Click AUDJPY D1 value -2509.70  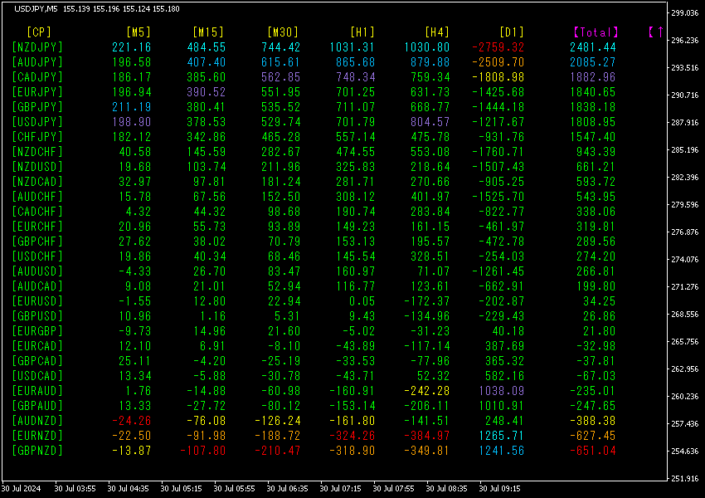point(498,62)
